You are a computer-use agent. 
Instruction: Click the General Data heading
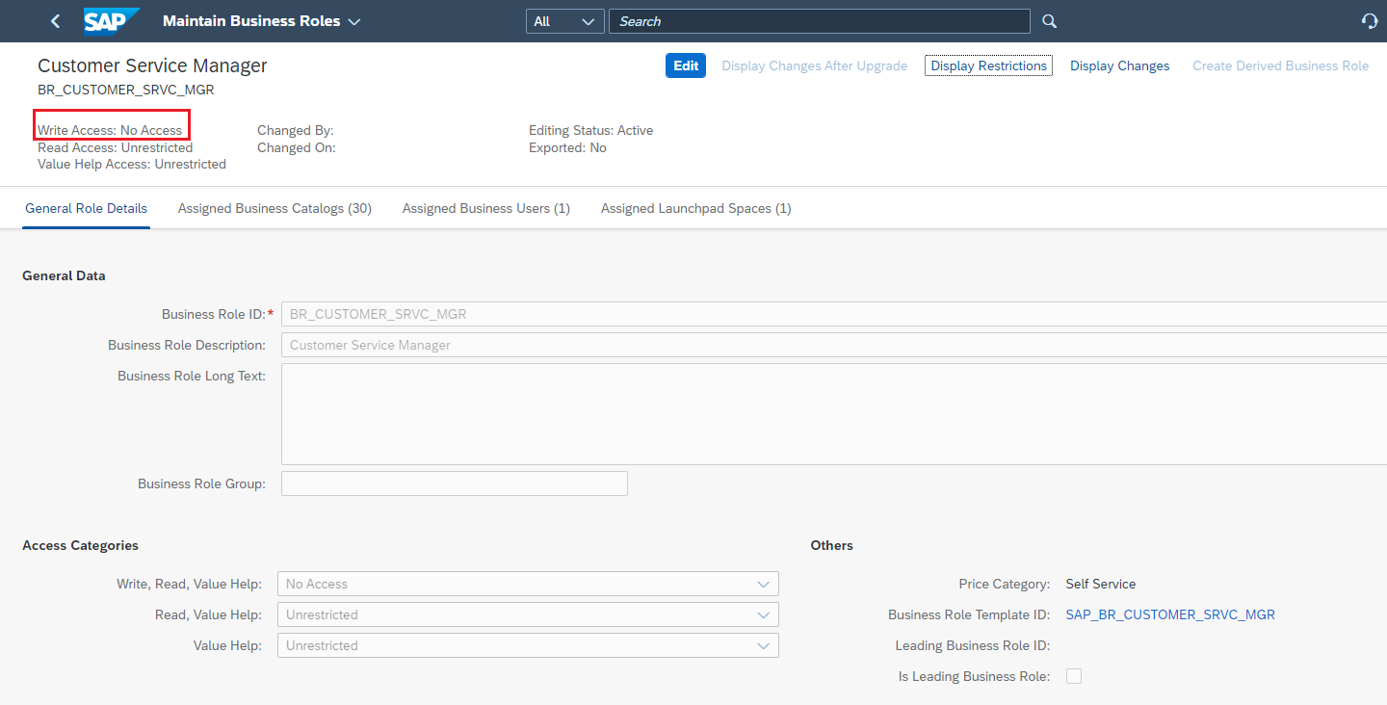64,275
